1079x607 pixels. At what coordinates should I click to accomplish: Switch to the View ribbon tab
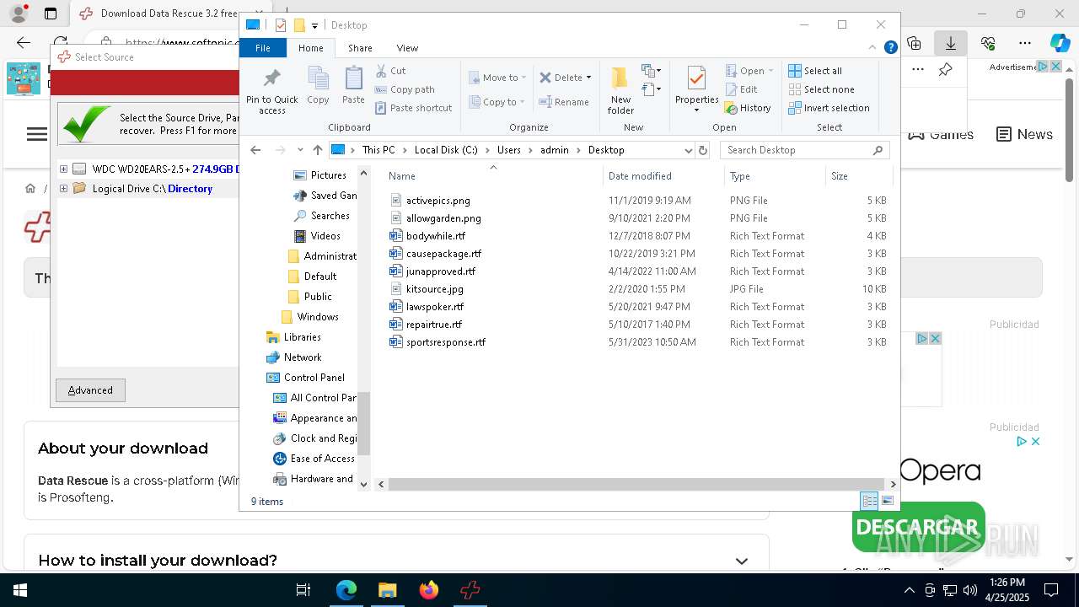[407, 48]
